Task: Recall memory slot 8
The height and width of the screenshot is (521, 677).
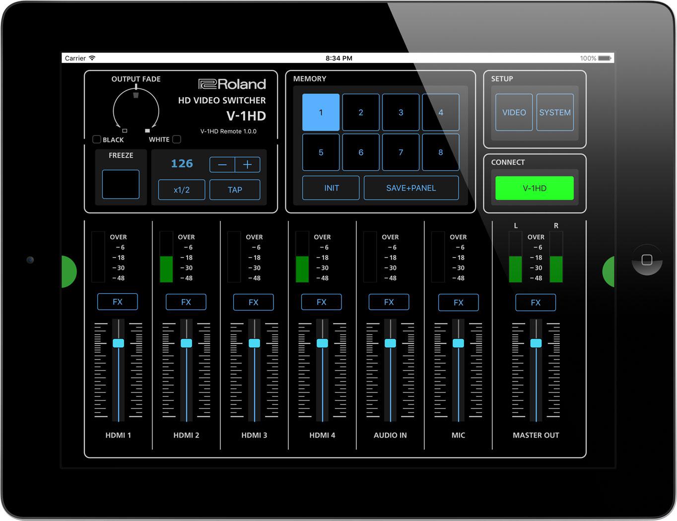Action: click(x=440, y=152)
